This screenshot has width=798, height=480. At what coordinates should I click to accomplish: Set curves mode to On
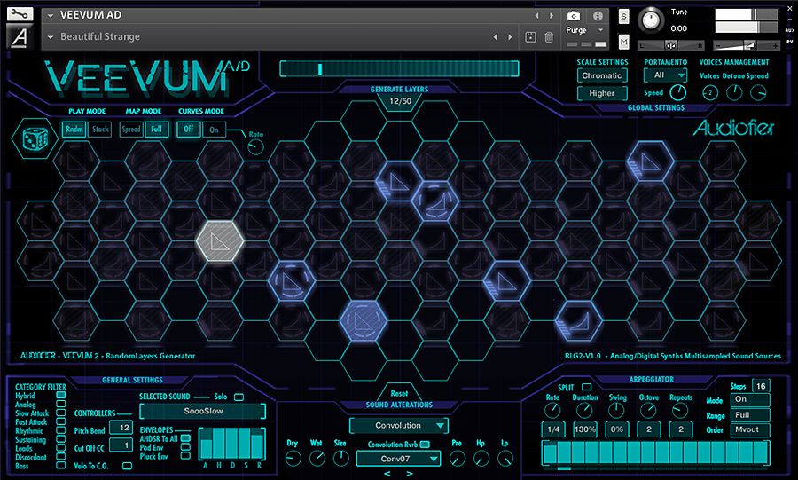click(215, 130)
